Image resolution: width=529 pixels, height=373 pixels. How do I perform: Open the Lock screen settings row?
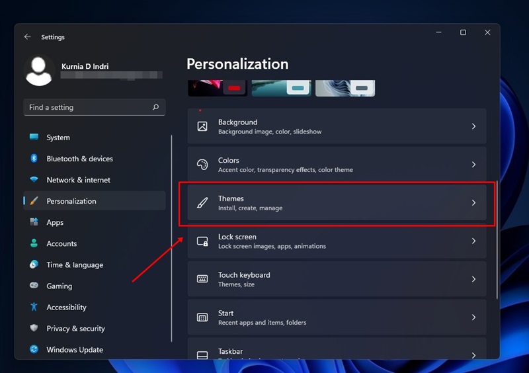(x=337, y=241)
